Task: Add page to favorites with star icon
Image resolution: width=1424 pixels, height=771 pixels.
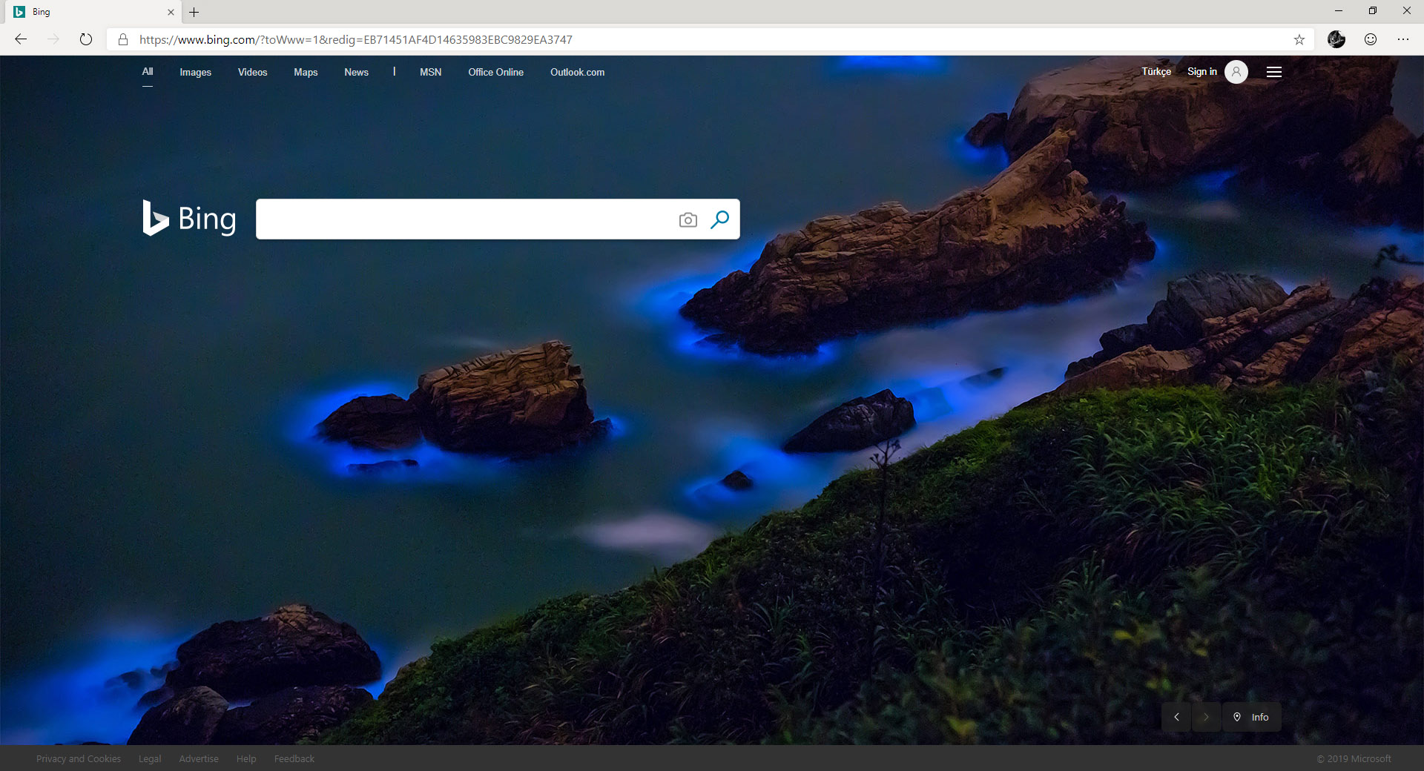Action: click(x=1299, y=39)
